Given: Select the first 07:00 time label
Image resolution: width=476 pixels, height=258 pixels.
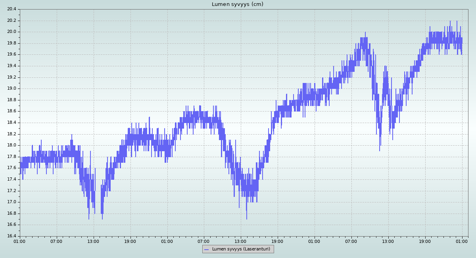Looking at the screenshot, I should click(56, 241).
